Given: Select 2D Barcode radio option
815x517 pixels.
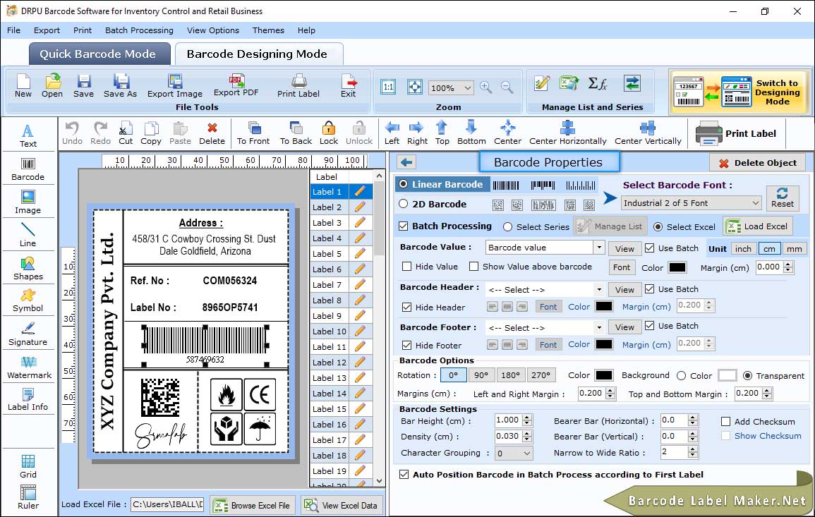Looking at the screenshot, I should click(404, 204).
